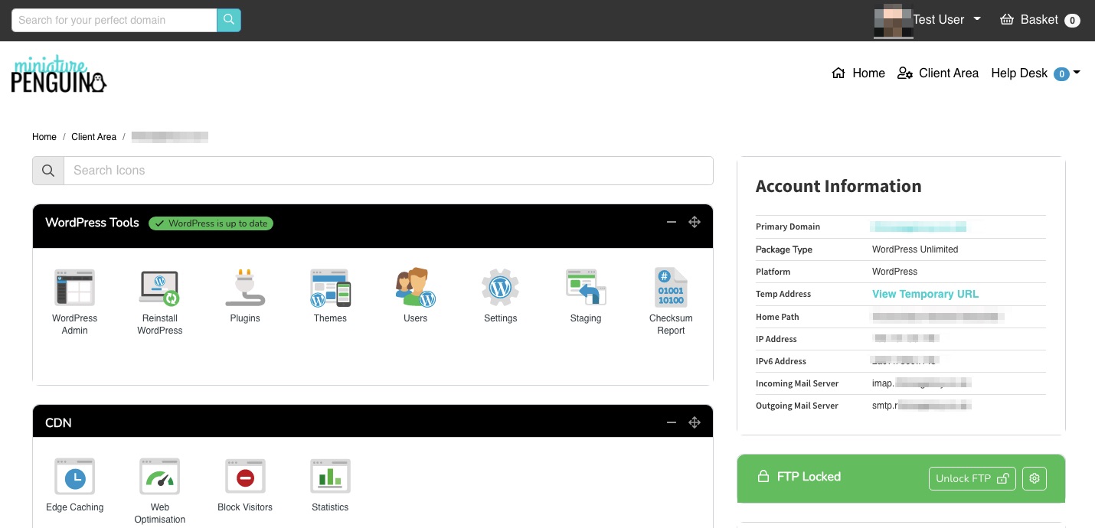Click the 'Incoming Mail Server' label
1095x528 pixels.
[x=797, y=383]
